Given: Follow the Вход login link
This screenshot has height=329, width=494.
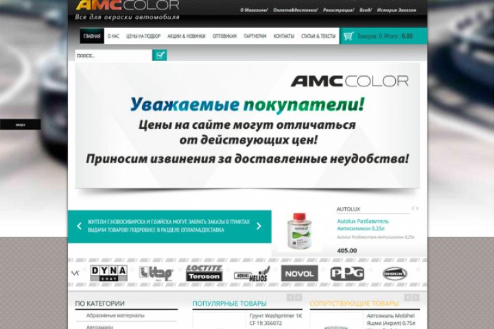Looking at the screenshot, I should pos(366,10).
